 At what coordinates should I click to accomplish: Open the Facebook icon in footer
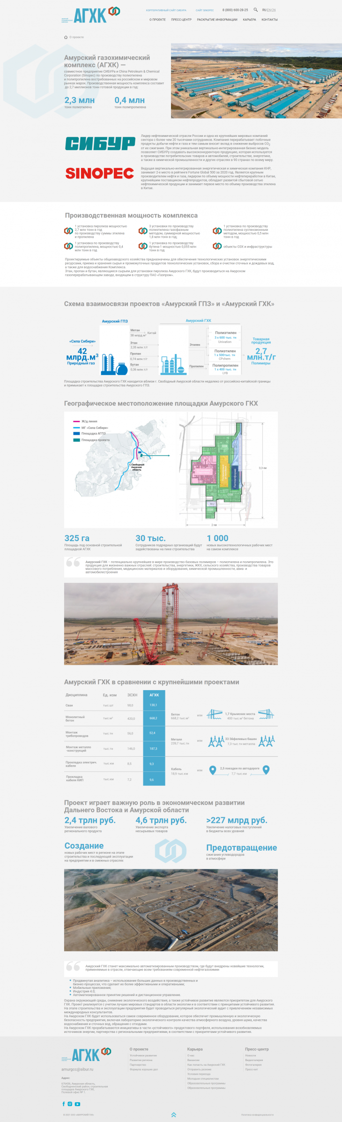click(x=64, y=1104)
